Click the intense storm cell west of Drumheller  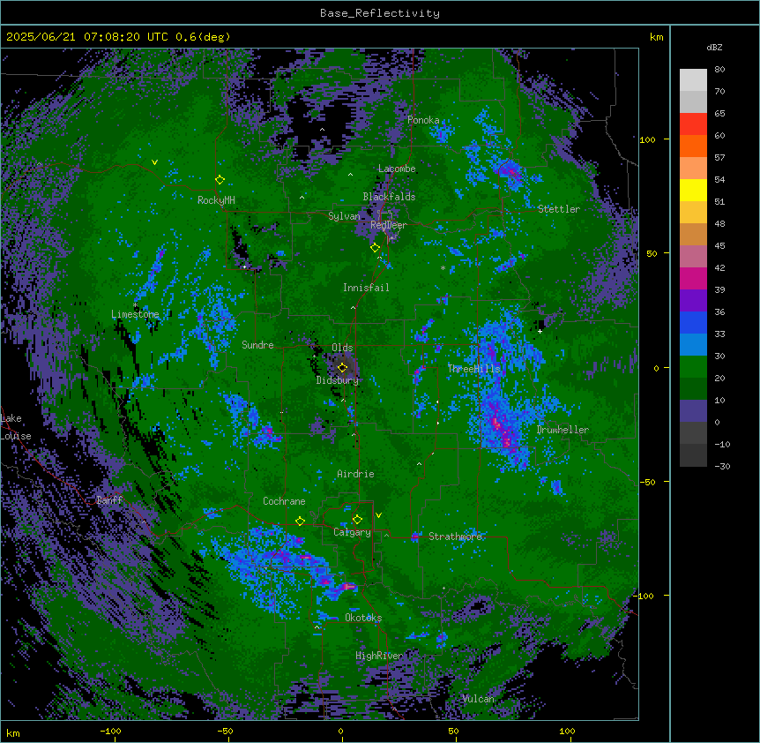501,431
